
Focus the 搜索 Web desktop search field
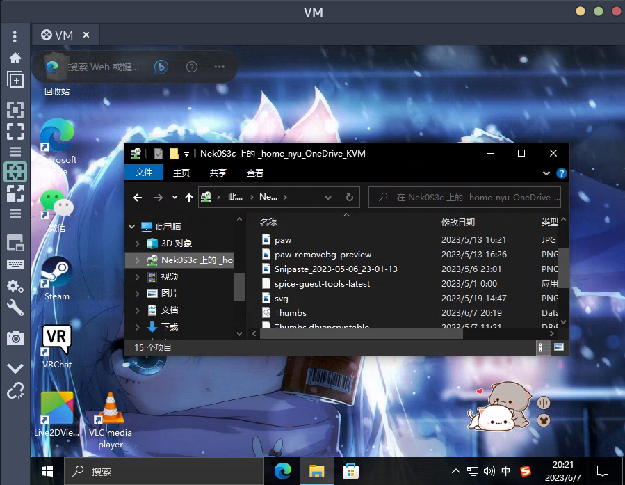(x=104, y=67)
